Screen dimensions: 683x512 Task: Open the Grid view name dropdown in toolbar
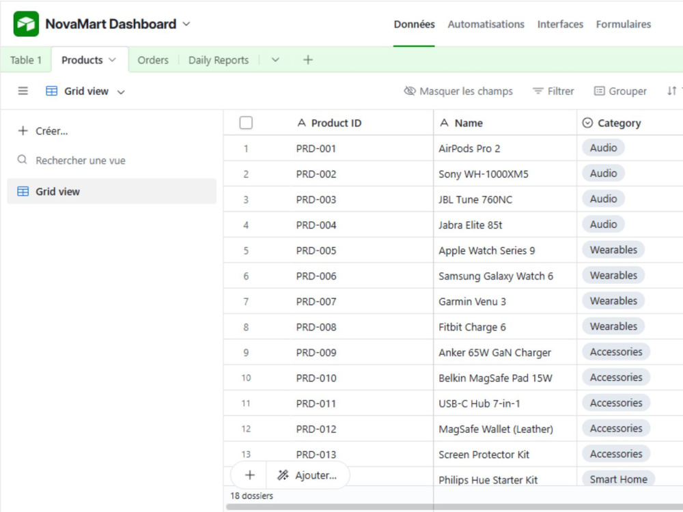85,91
